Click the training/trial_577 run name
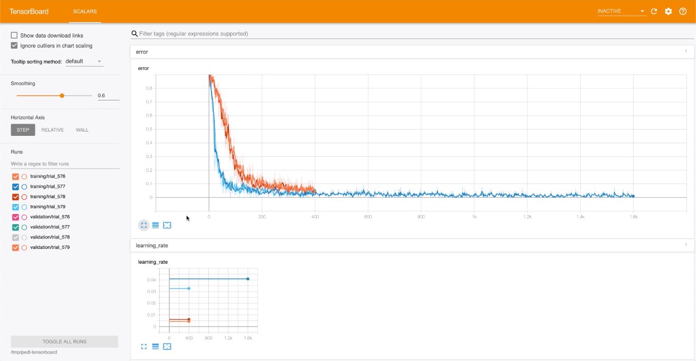Viewport: 696px width, 361px height. (48, 187)
